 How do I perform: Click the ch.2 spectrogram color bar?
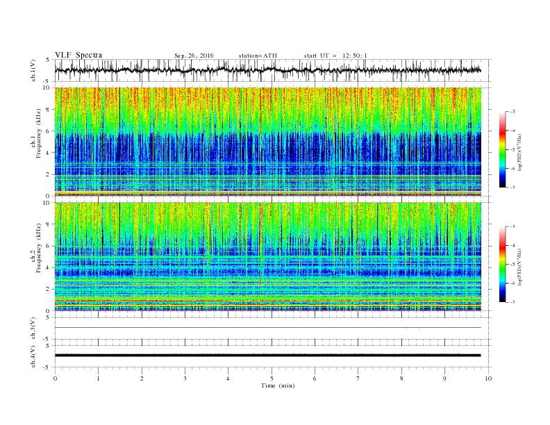coord(503,264)
